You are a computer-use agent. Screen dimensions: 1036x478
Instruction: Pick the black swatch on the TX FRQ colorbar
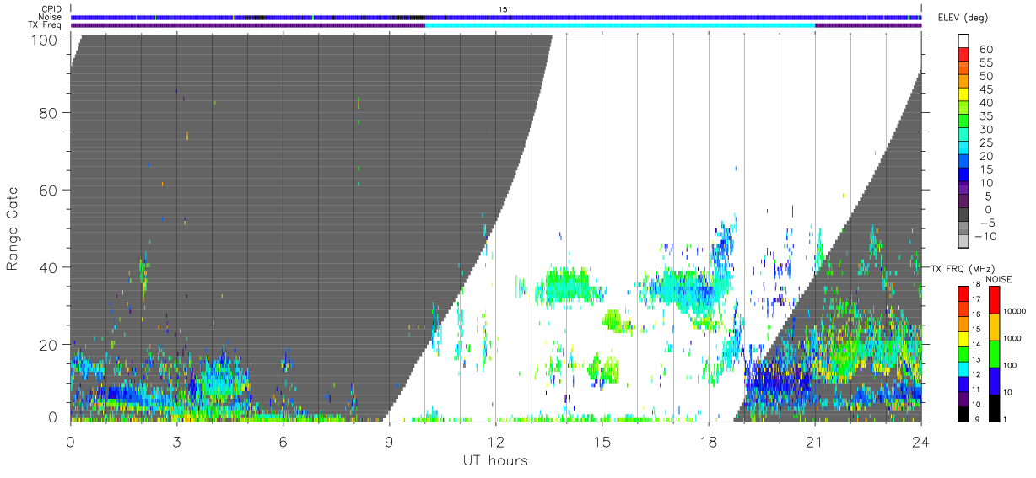coord(964,413)
